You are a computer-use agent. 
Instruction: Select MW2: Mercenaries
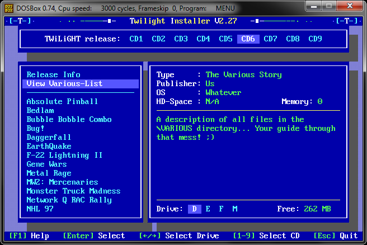pos(62,182)
